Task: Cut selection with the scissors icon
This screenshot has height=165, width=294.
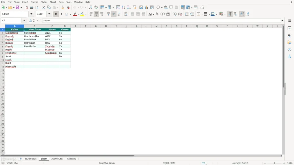Action: [44, 7]
